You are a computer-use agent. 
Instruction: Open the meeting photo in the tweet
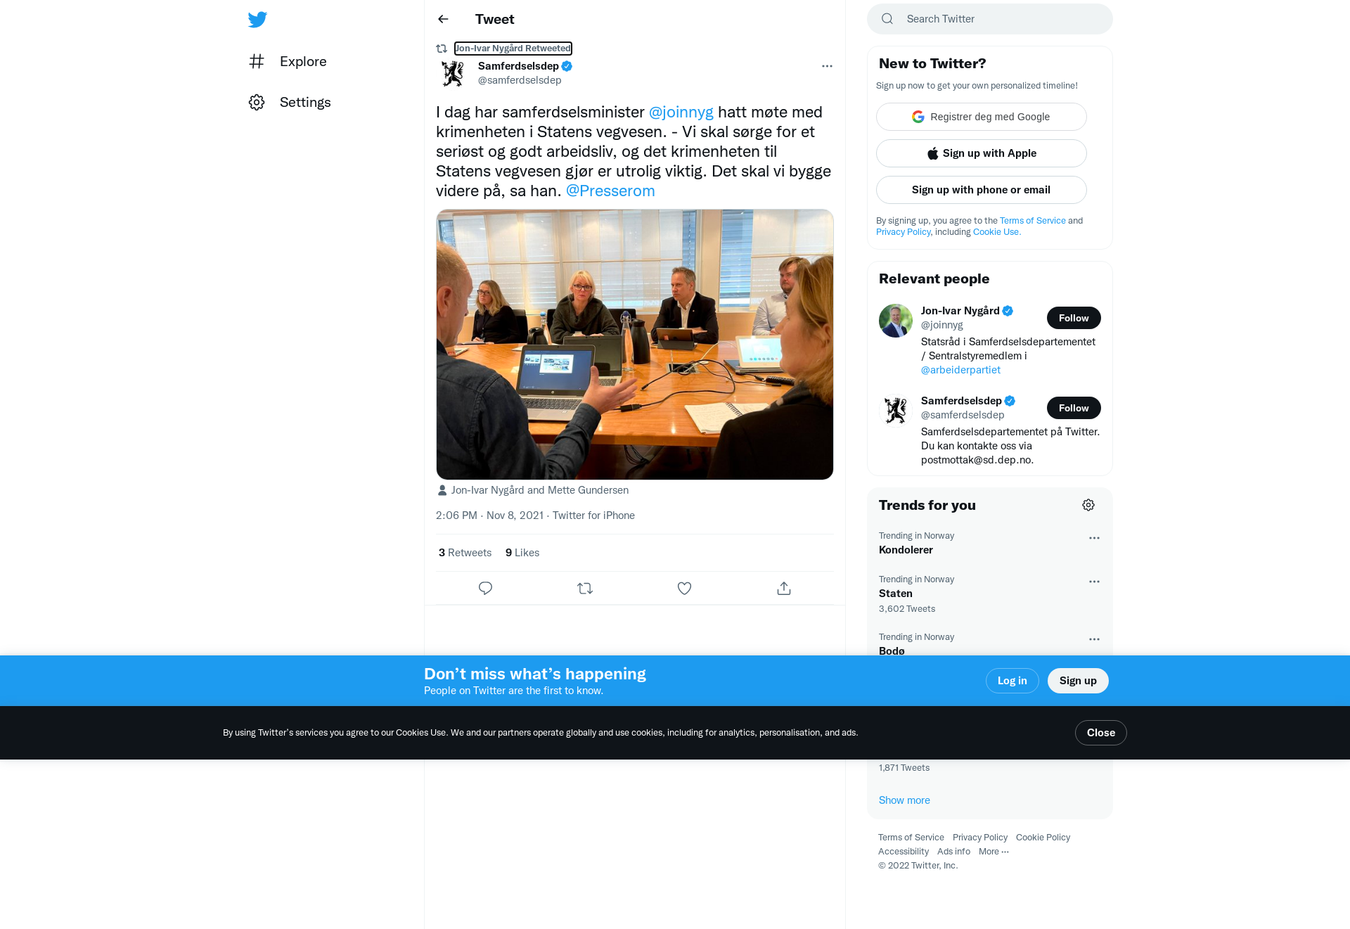[x=634, y=345]
